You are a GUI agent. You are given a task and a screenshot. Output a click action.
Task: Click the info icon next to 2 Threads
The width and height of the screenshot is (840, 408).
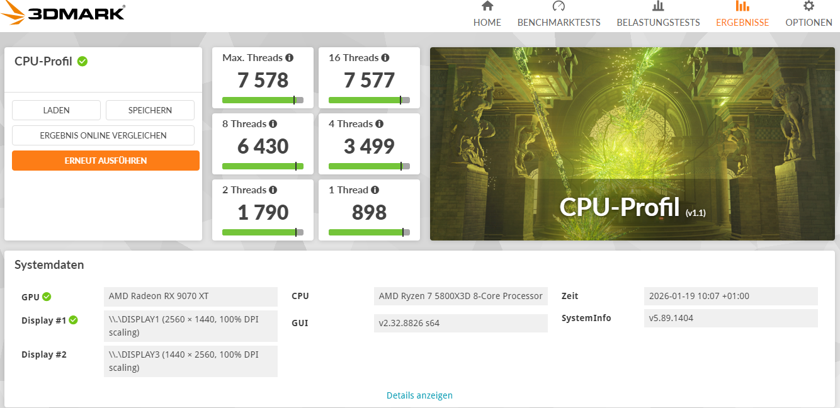273,190
